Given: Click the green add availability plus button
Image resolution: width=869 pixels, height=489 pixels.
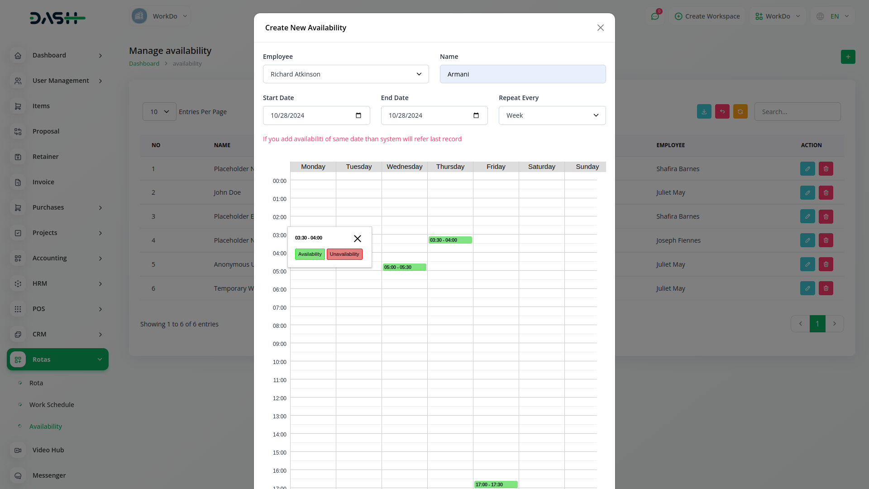Looking at the screenshot, I should tap(848, 57).
